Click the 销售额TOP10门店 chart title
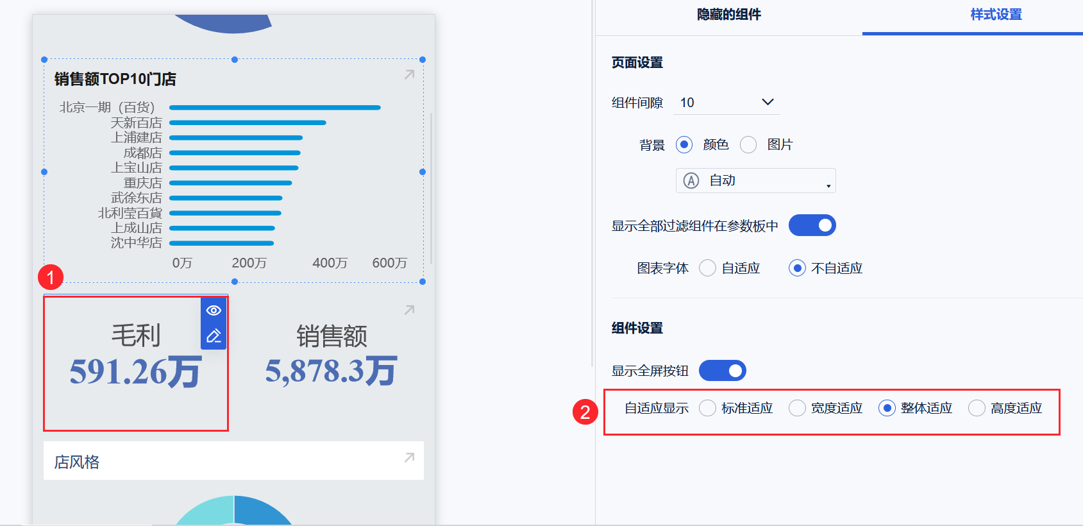The height and width of the screenshot is (526, 1083). pyautogui.click(x=115, y=79)
